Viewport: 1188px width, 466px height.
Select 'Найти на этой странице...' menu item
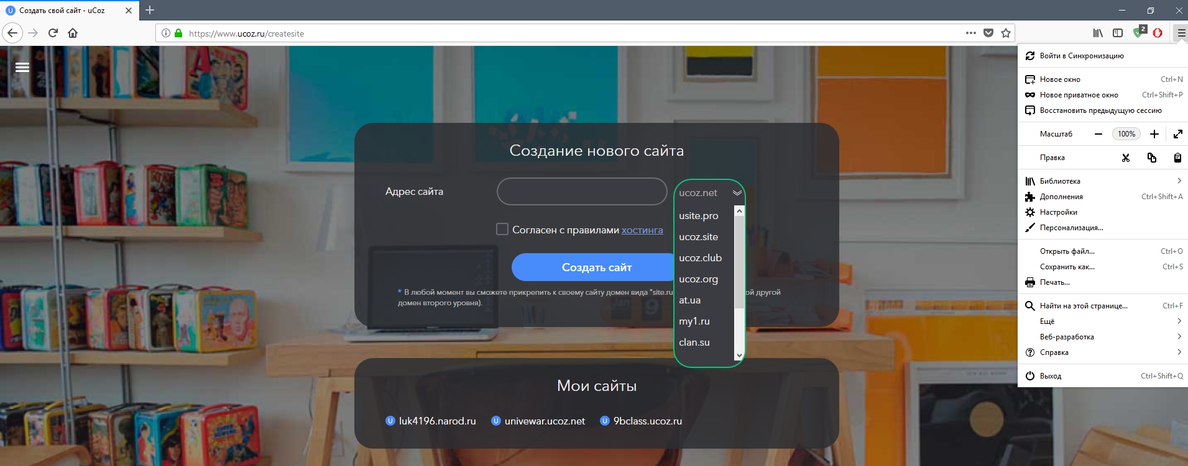1103,306
